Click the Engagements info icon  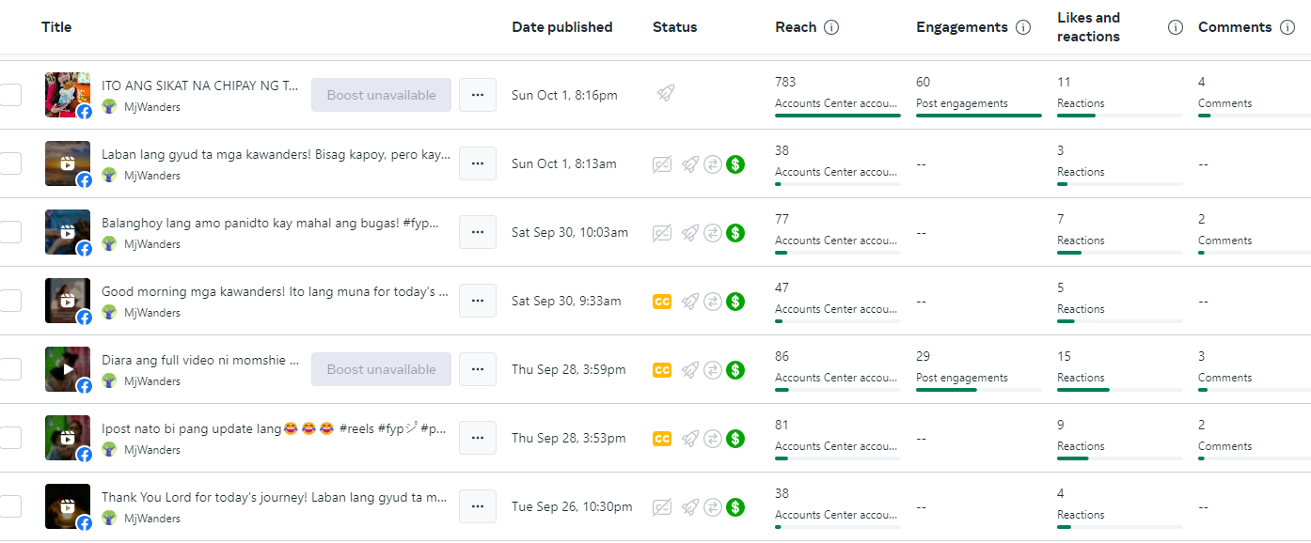pos(1023,27)
